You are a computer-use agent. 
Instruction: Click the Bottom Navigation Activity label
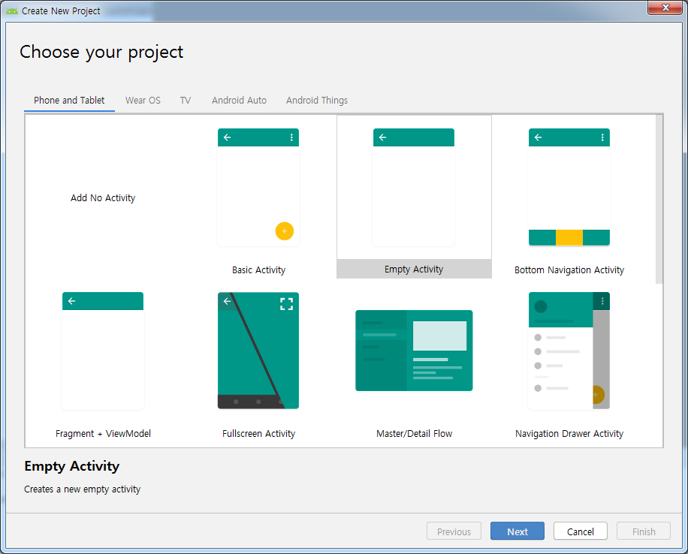pos(569,269)
